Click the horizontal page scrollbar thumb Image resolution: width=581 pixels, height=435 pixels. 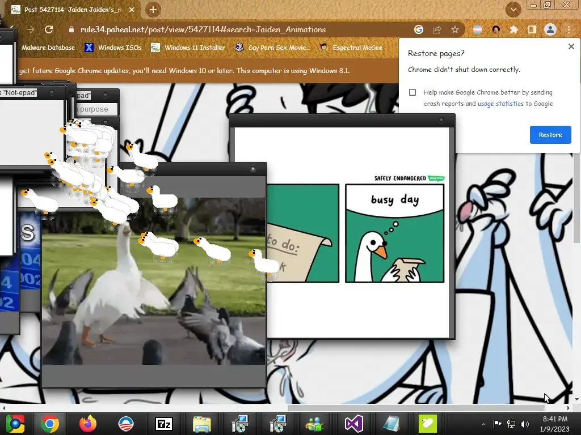[416, 408]
